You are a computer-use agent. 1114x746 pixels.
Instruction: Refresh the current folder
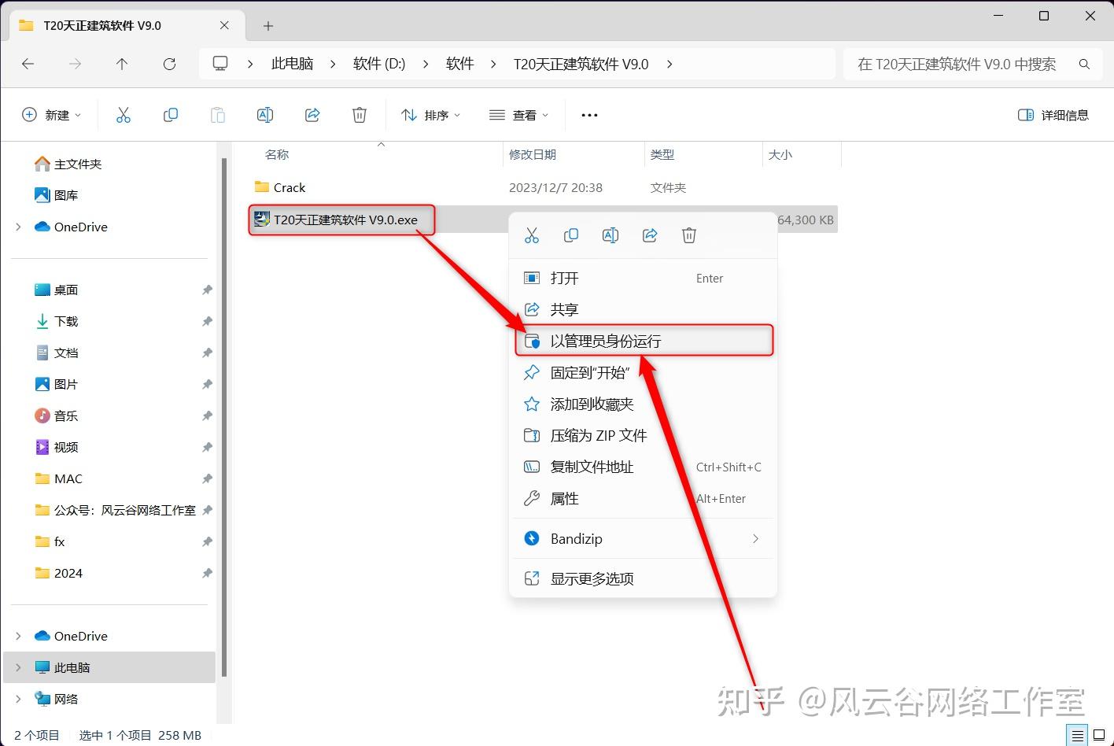(x=169, y=64)
